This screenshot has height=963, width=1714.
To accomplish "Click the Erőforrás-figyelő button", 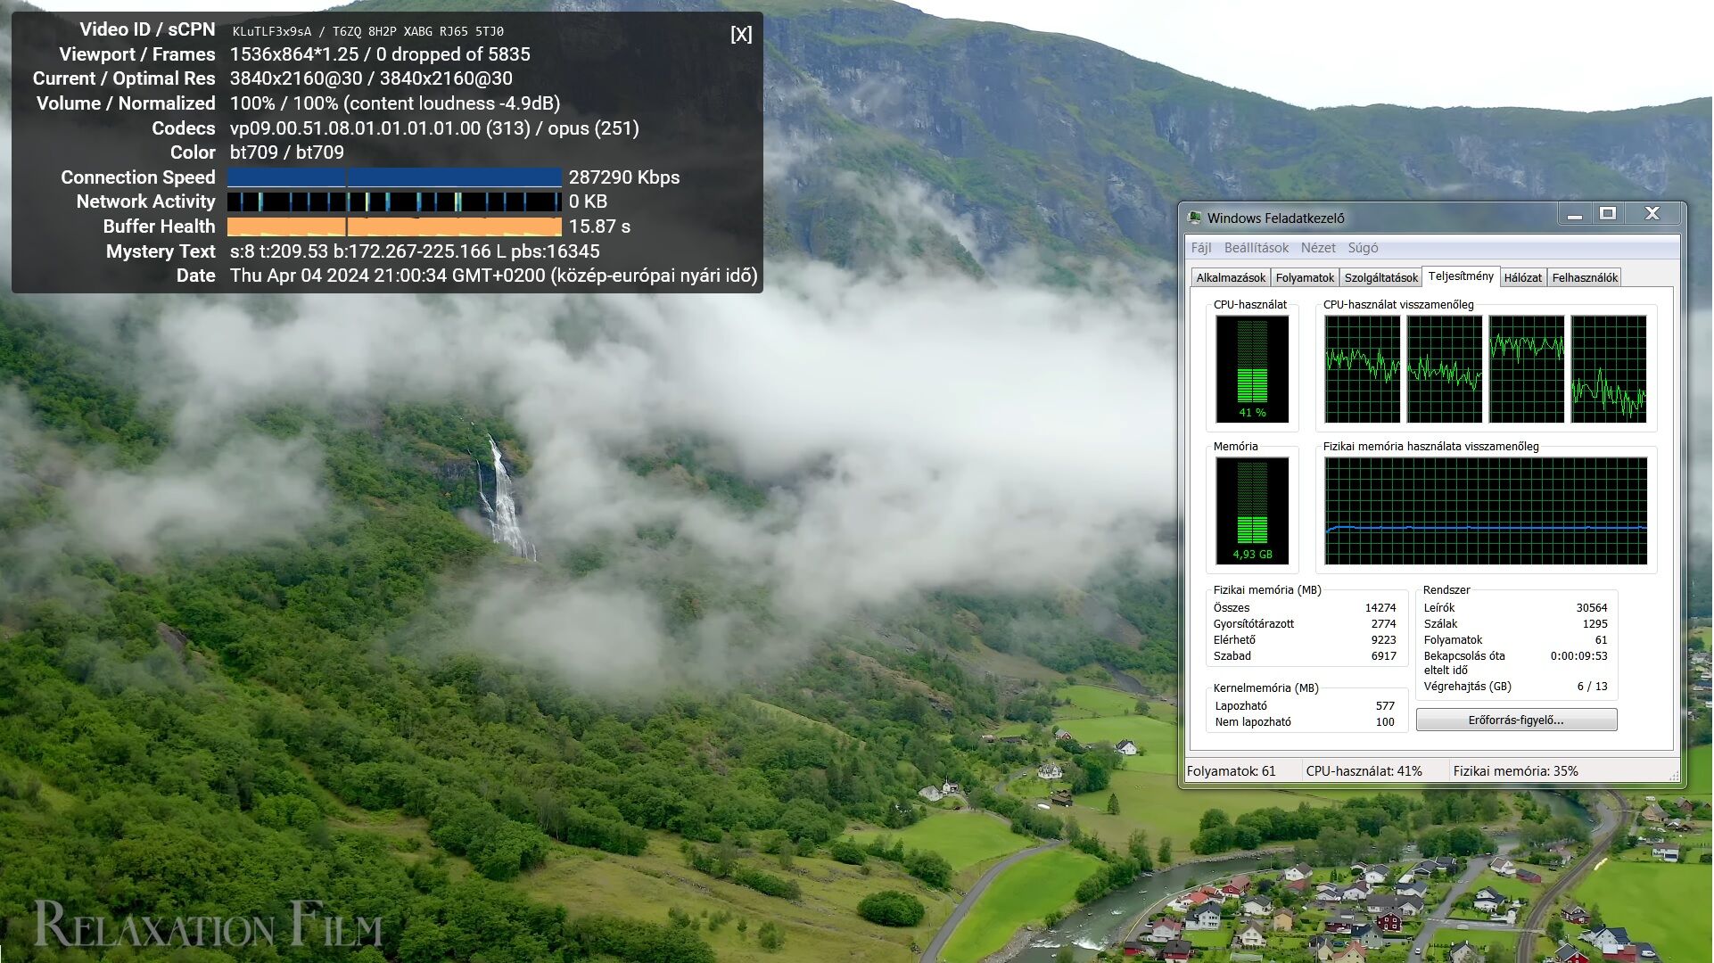I will tap(1515, 720).
